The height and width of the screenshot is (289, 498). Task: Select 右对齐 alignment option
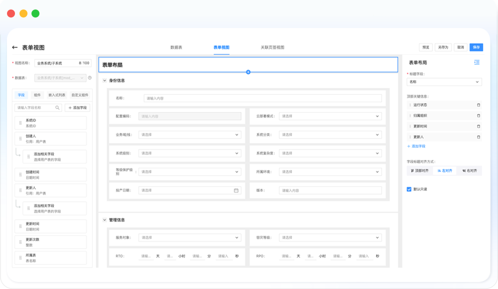[x=470, y=170]
